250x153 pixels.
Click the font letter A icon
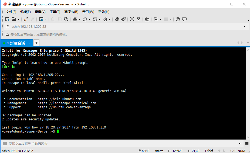coord(105,19)
